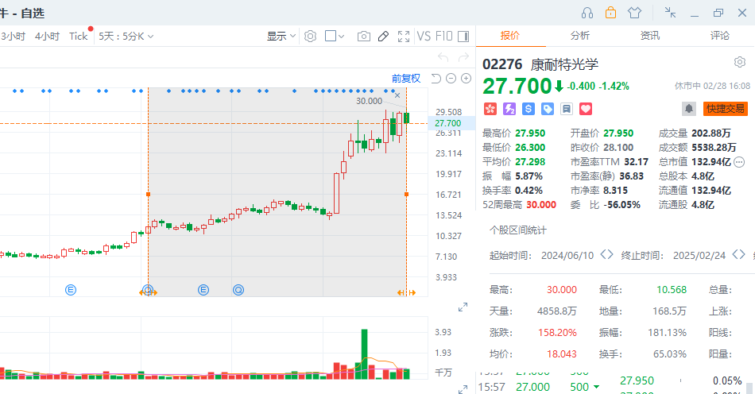Expand the main chart with the diagonal arrows
This screenshot has height=394, width=755.
(x=463, y=307)
